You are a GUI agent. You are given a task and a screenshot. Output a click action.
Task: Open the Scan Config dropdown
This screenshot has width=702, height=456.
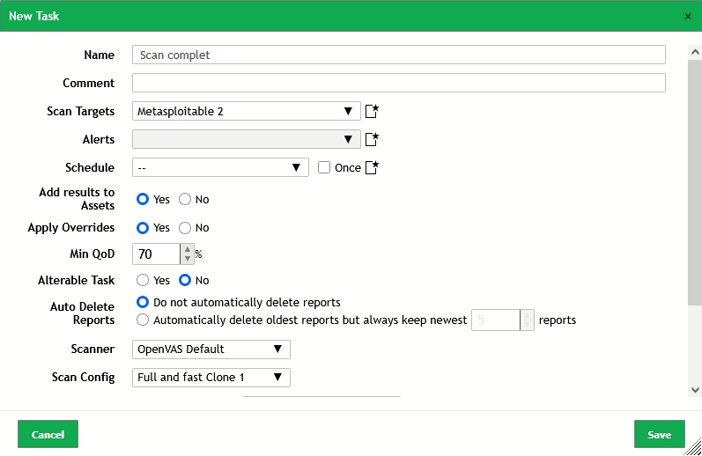pyautogui.click(x=211, y=377)
